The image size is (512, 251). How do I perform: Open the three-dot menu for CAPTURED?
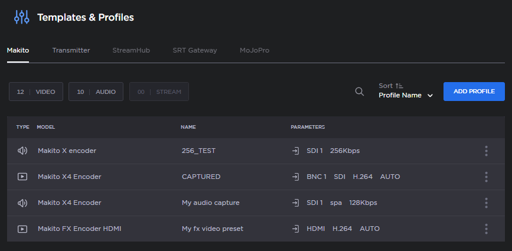[x=486, y=177]
